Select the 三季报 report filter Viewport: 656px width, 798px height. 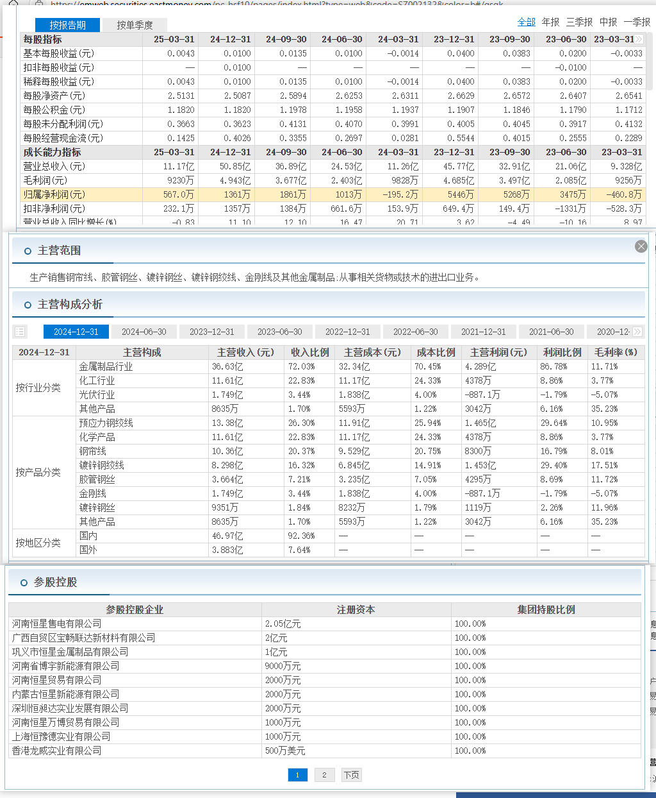pos(580,22)
